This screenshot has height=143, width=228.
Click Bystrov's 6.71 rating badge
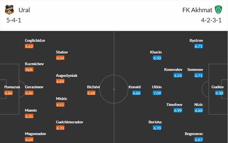pos(198,46)
